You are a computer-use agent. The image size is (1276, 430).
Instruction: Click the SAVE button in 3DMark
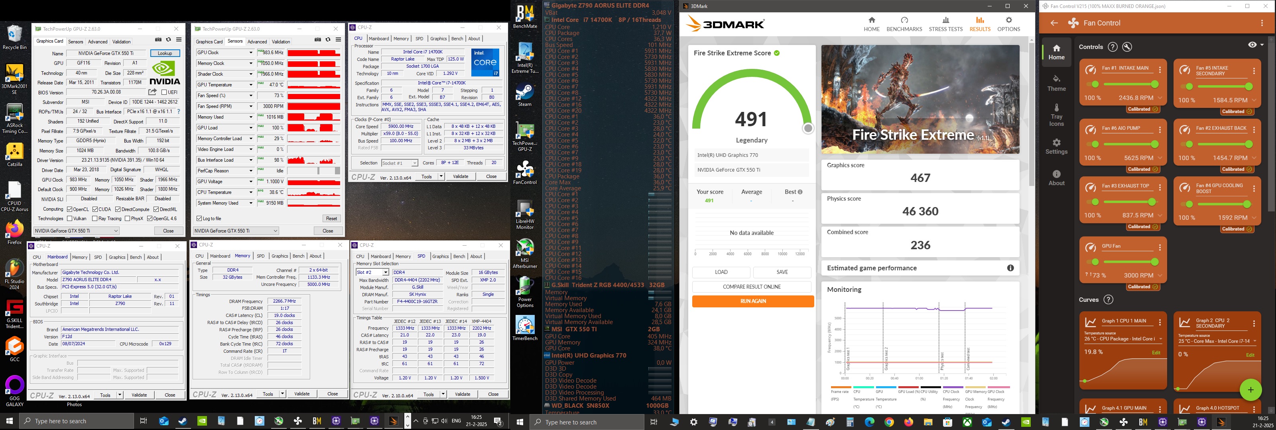(782, 272)
